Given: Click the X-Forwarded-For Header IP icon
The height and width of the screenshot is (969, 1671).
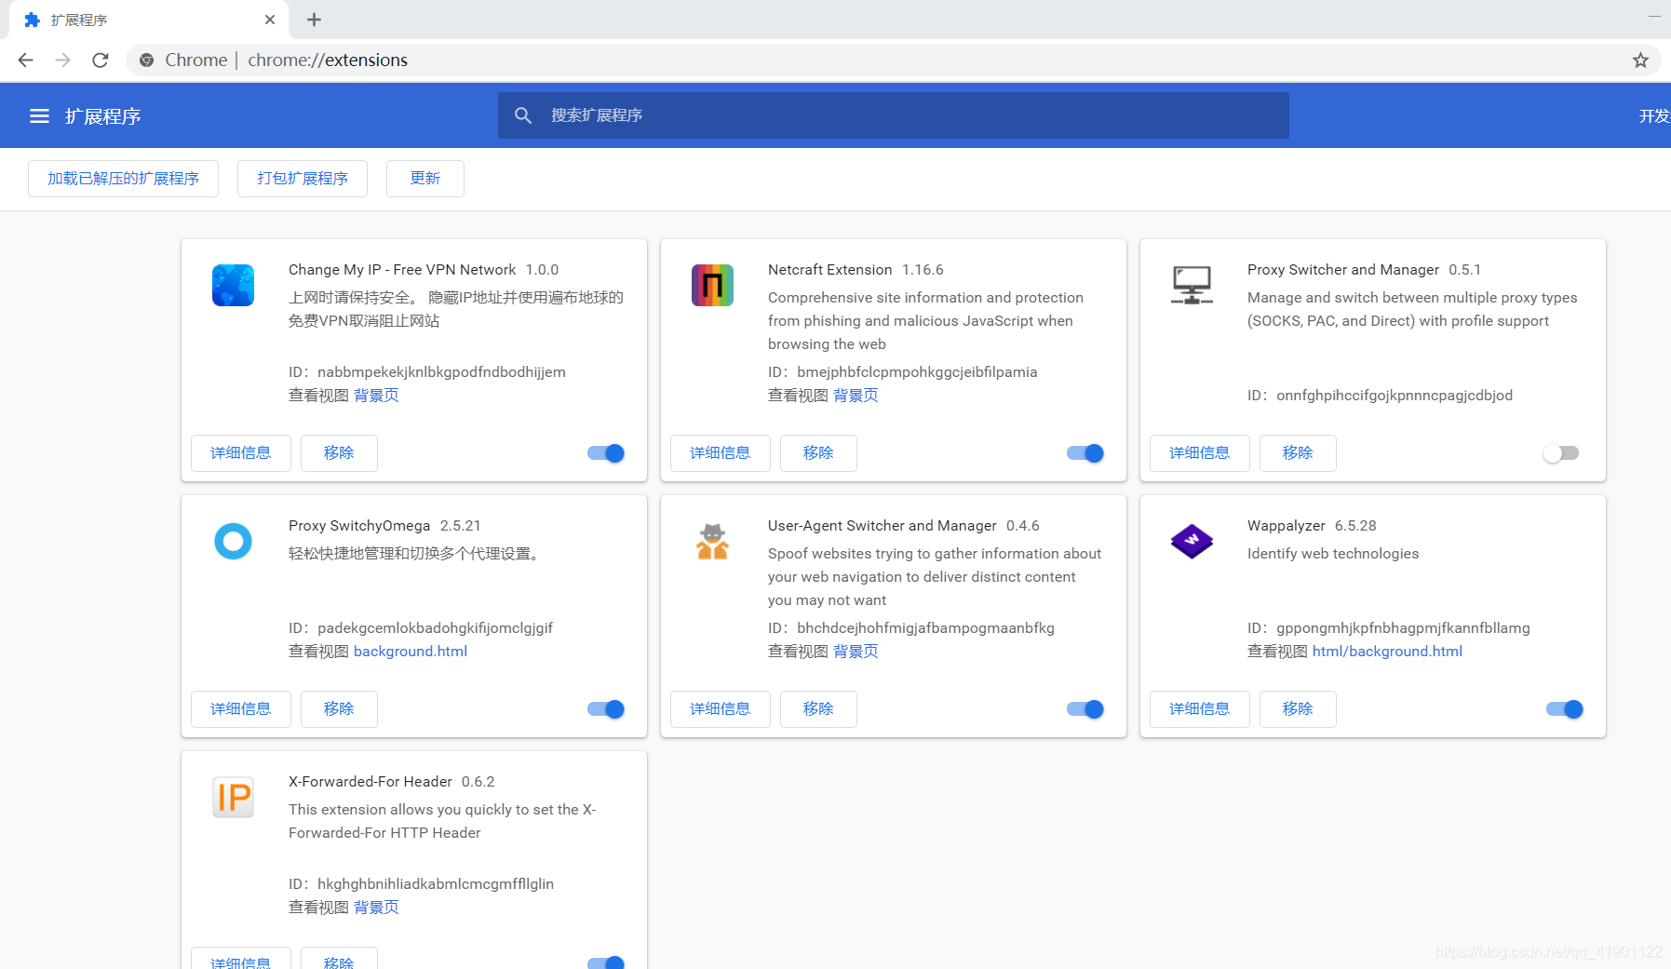Looking at the screenshot, I should (233, 797).
